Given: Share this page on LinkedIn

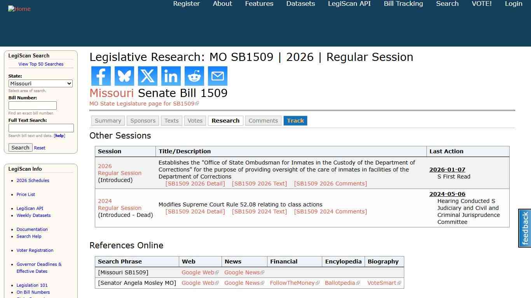Looking at the screenshot, I should click(x=171, y=76).
